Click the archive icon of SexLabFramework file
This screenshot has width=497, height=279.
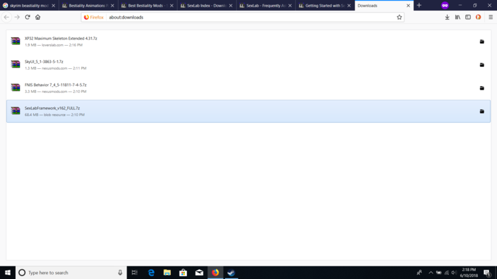[15, 111]
